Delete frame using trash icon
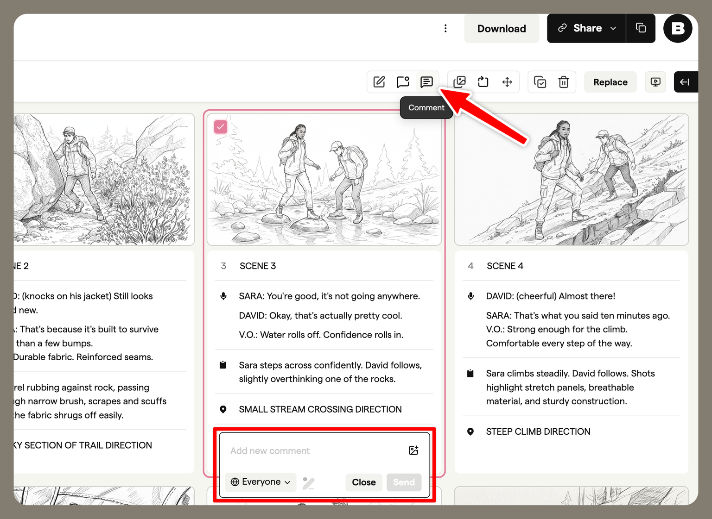 pos(564,82)
